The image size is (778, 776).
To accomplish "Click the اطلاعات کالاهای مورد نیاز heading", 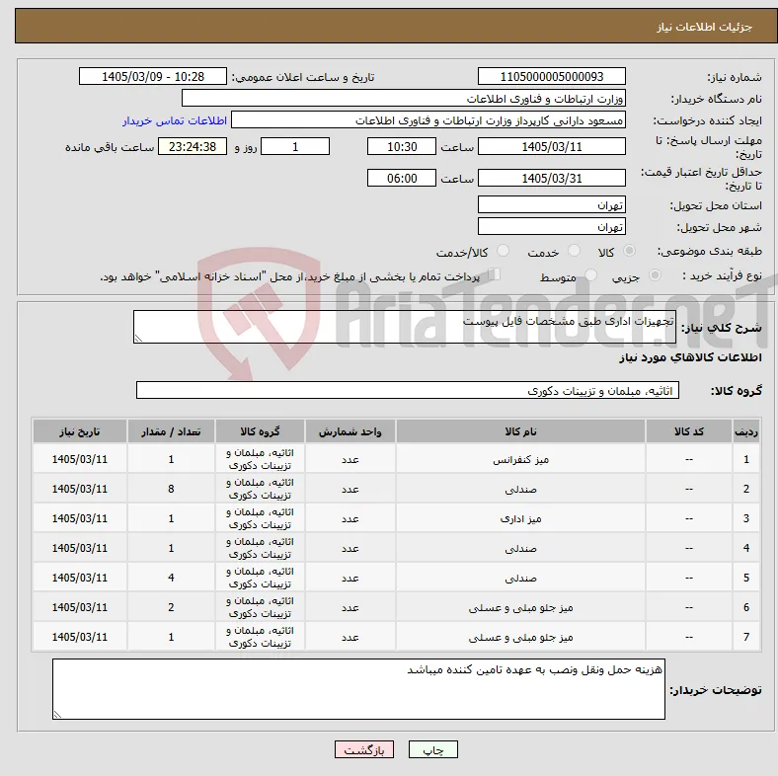I will tap(690, 357).
